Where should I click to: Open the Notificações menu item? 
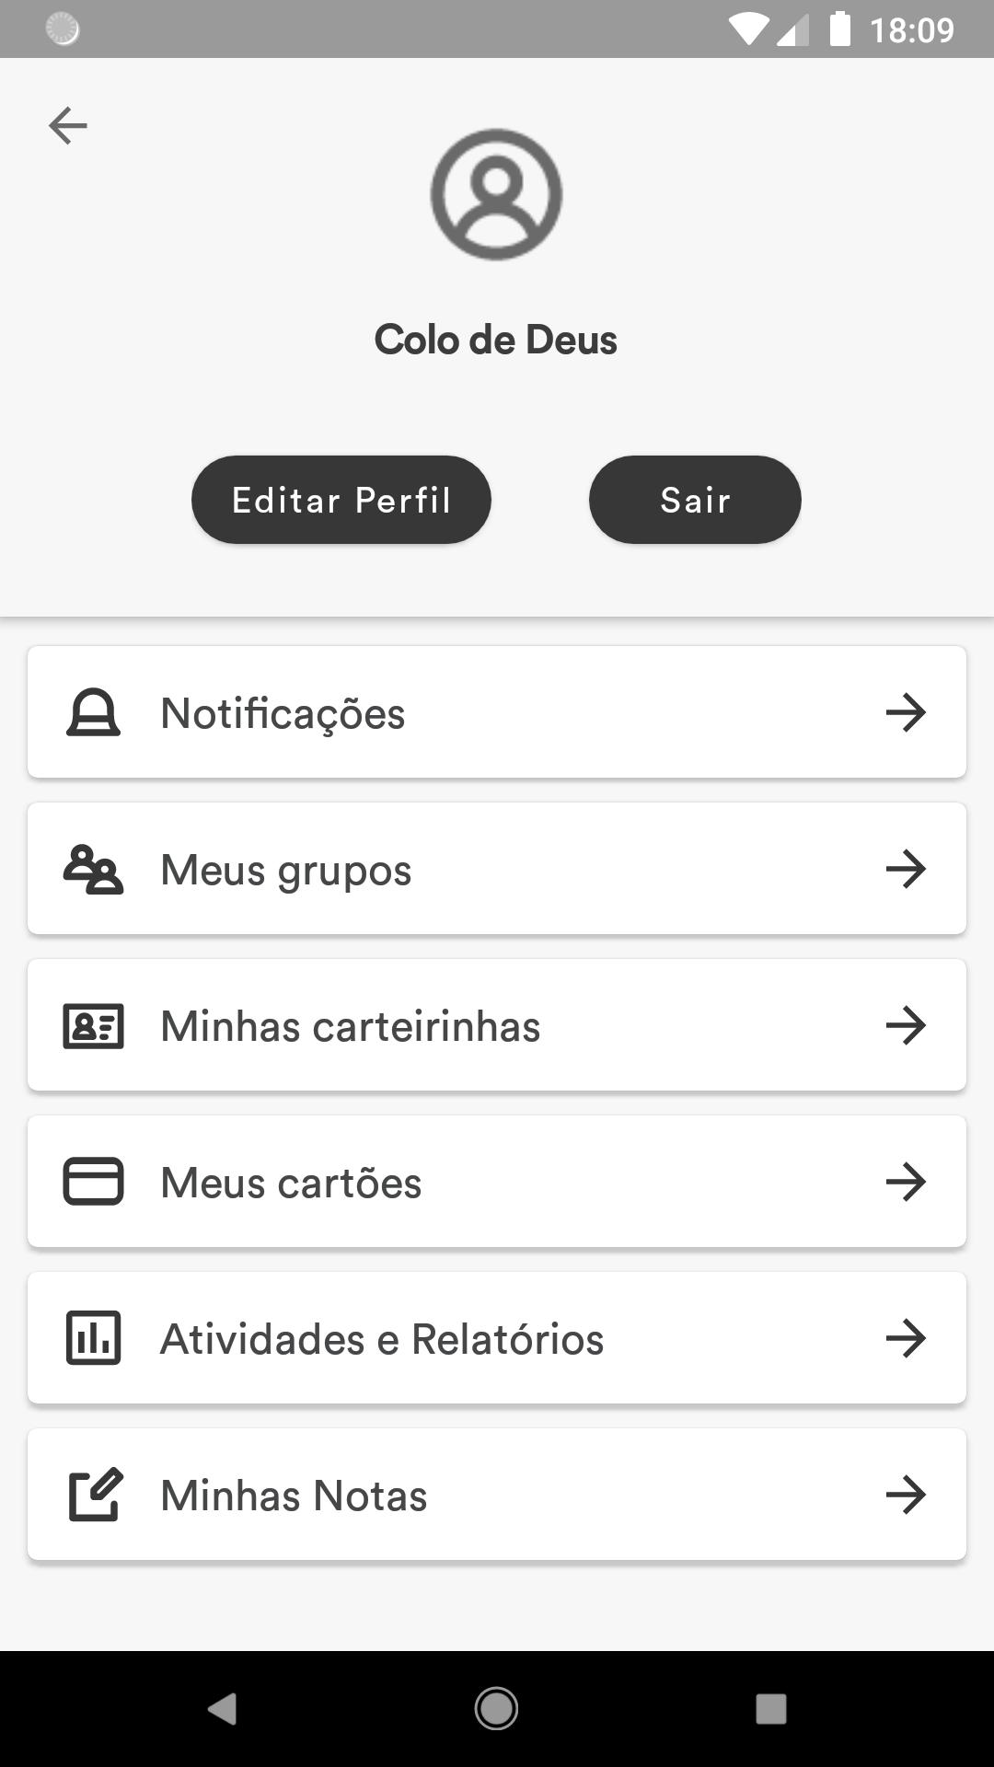click(497, 713)
